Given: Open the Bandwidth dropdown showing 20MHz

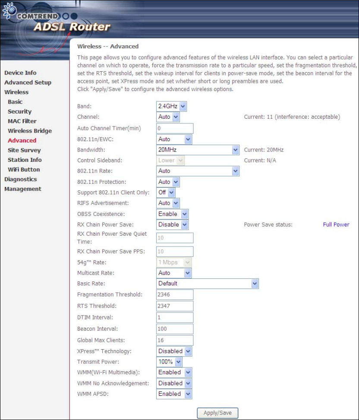Looking at the screenshot, I should (198, 150).
